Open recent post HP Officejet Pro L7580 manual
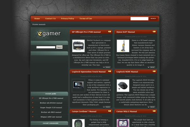190x127 pixels. (51, 98)
